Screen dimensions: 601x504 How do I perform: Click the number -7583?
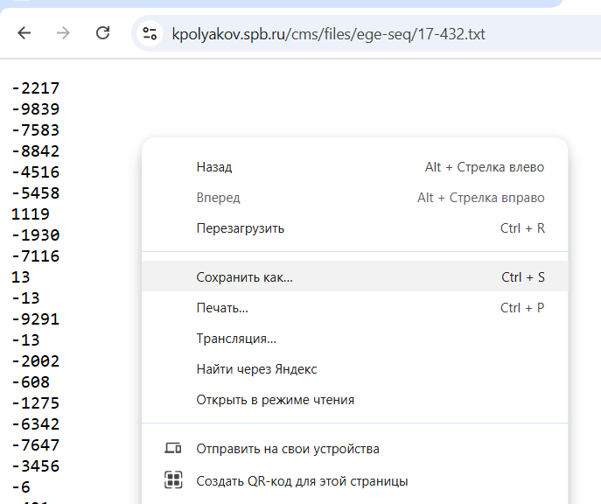point(35,130)
